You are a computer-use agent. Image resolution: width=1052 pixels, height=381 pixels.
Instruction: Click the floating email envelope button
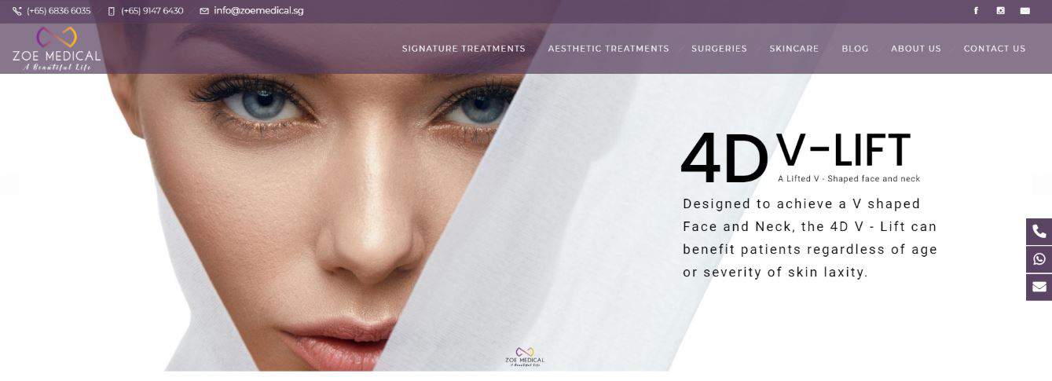point(1039,287)
